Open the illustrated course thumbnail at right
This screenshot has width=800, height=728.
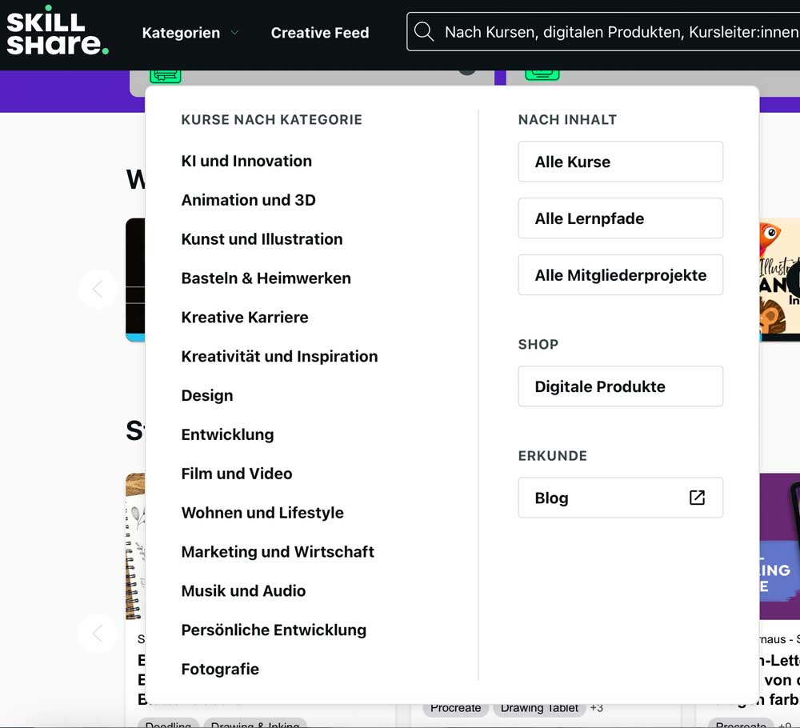click(779, 279)
